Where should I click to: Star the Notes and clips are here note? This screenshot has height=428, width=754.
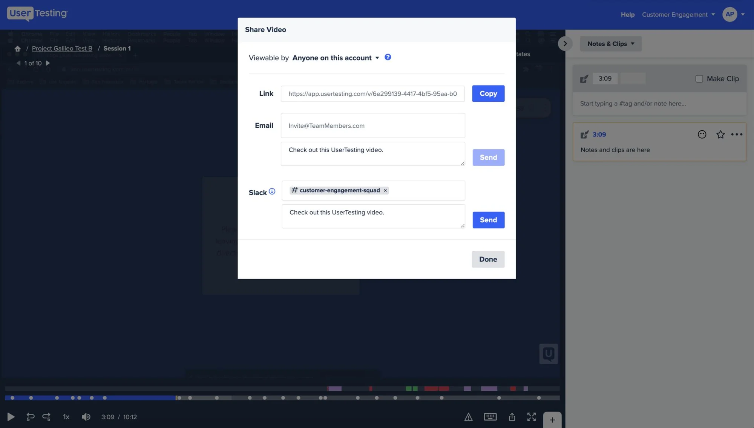(720, 135)
